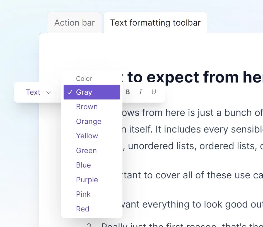The image size is (263, 227).
Task: Apply strikethrough formatting
Action: (154, 92)
